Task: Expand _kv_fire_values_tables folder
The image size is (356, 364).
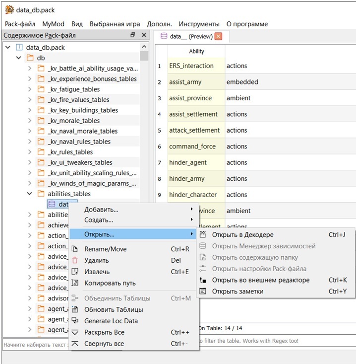Action: [x=30, y=100]
